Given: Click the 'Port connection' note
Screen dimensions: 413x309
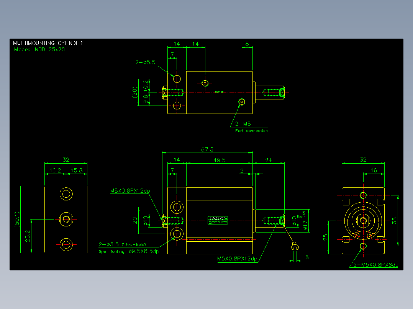Looking at the screenshot, I should click(252, 131).
